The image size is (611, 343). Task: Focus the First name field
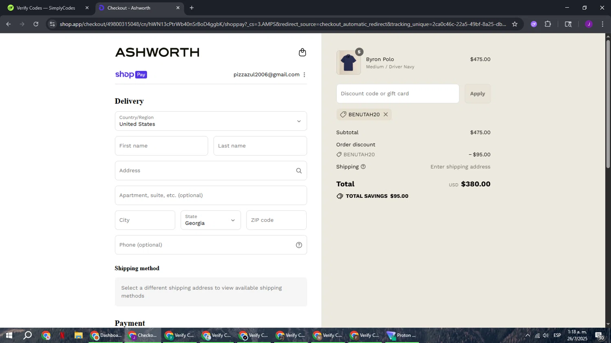tap(161, 146)
